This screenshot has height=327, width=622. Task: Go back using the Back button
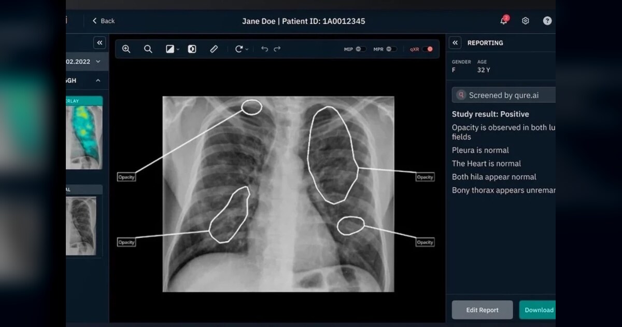click(104, 21)
